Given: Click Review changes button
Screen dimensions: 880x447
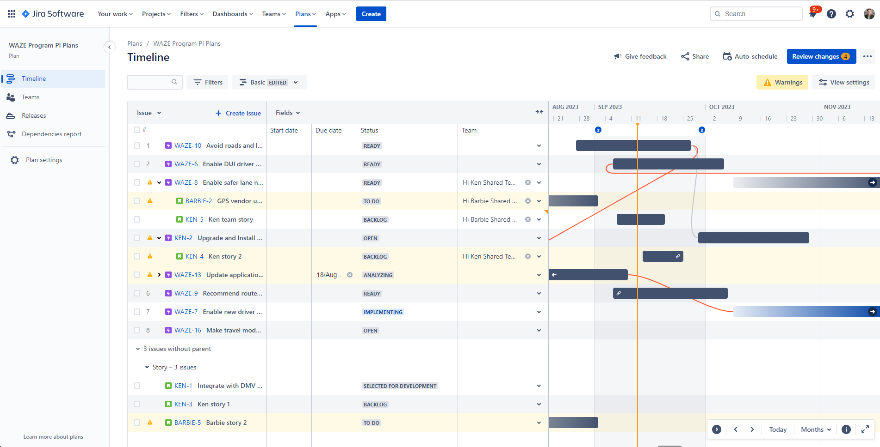Looking at the screenshot, I should tap(821, 56).
